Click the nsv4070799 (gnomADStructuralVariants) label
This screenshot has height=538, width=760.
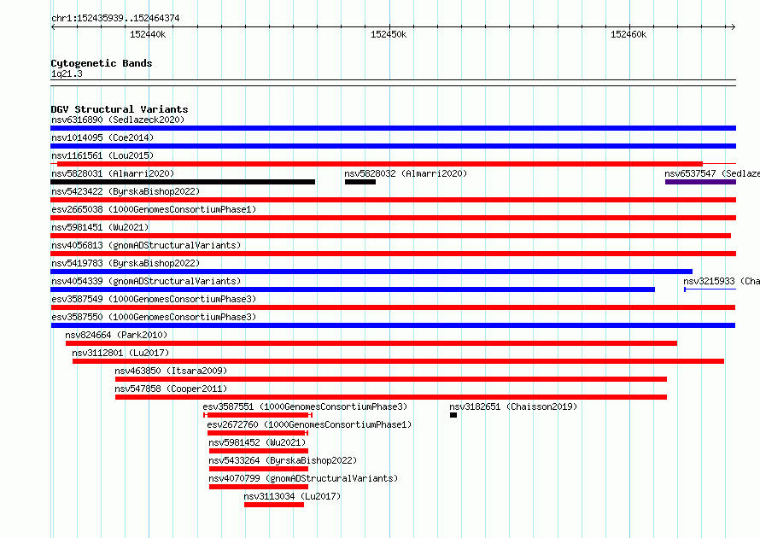(303, 478)
